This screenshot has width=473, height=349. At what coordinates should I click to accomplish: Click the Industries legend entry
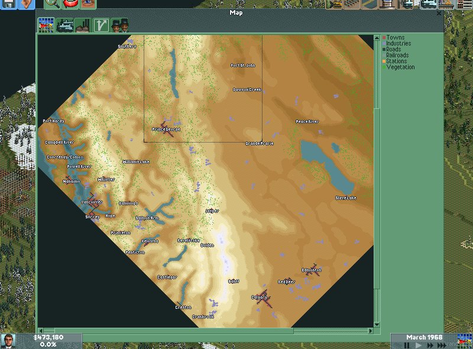pyautogui.click(x=397, y=43)
